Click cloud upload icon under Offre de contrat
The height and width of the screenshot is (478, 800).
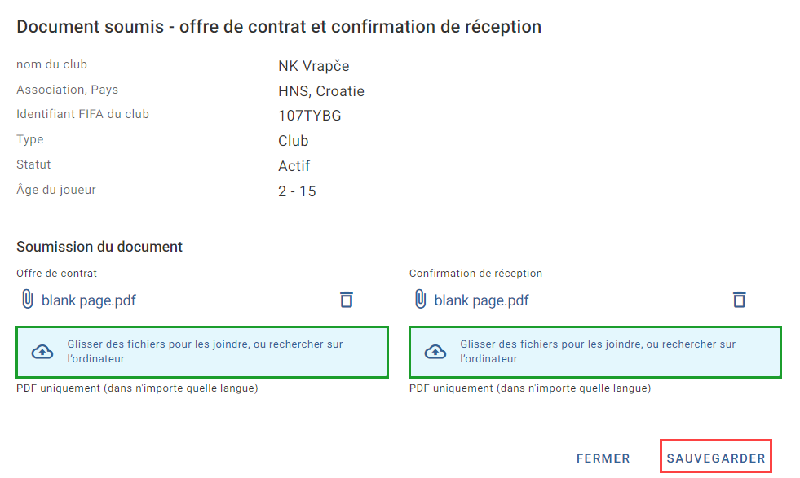click(x=42, y=352)
